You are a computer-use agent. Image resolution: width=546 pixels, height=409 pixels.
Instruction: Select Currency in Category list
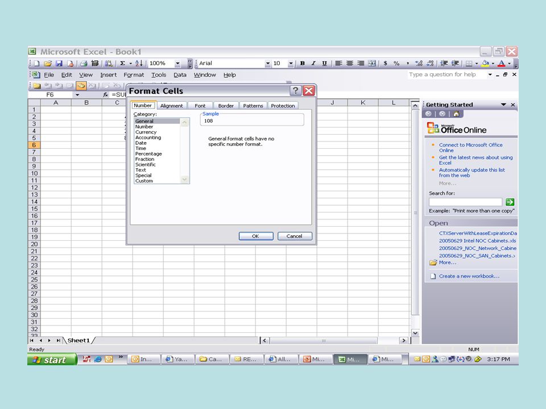(146, 132)
